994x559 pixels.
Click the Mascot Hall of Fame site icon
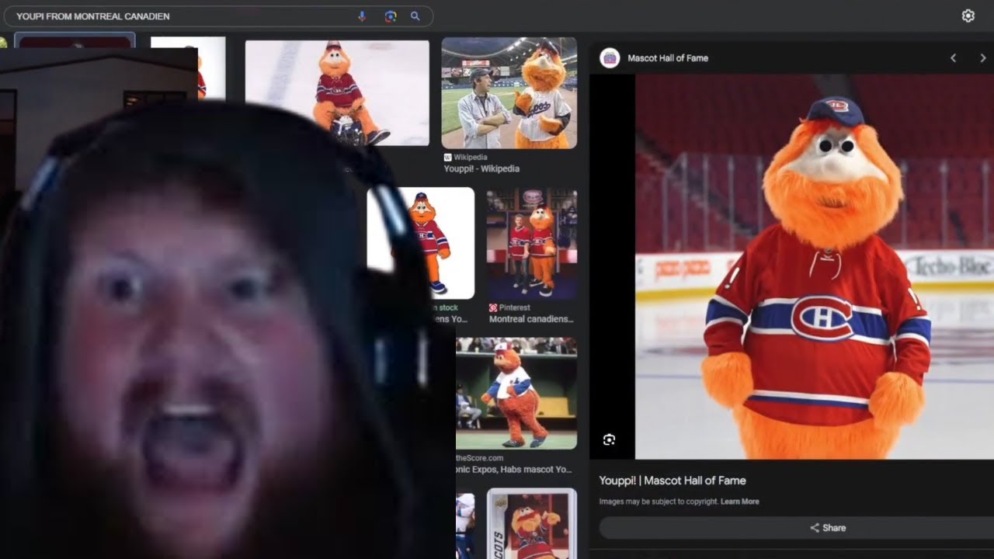click(x=610, y=58)
